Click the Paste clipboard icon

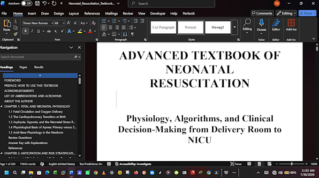point(7,23)
